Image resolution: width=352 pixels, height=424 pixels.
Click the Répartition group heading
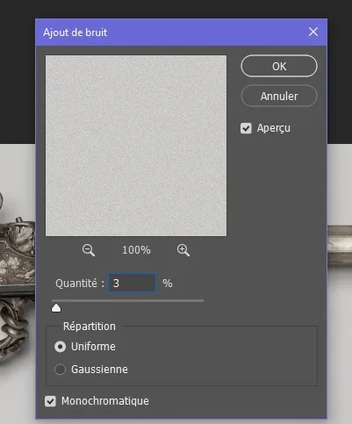[90, 327]
